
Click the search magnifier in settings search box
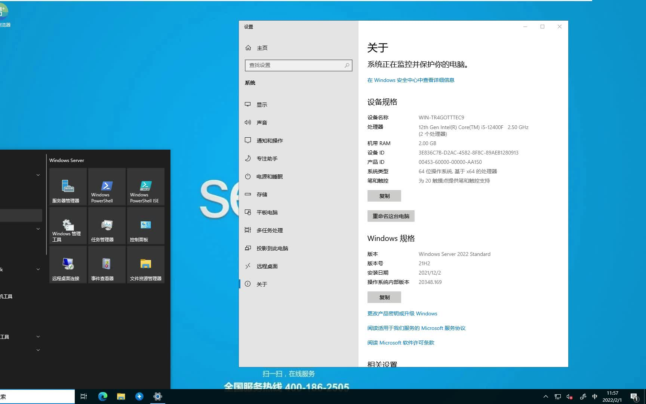(x=347, y=65)
